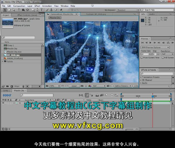Screen dimensions: 175x148
Task: Check From Current Time checkbox
Action: coord(142,58)
